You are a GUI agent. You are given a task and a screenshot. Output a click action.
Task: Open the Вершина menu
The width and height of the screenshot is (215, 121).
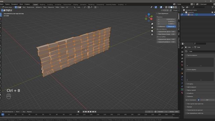(x=51, y=7)
